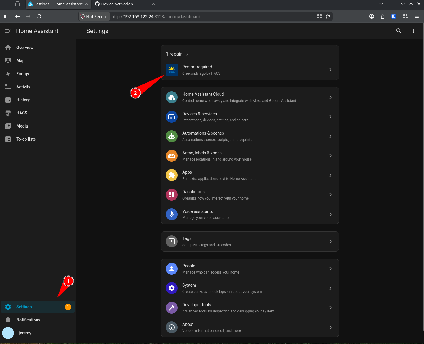Open Overview home icon in sidebar

coord(8,48)
